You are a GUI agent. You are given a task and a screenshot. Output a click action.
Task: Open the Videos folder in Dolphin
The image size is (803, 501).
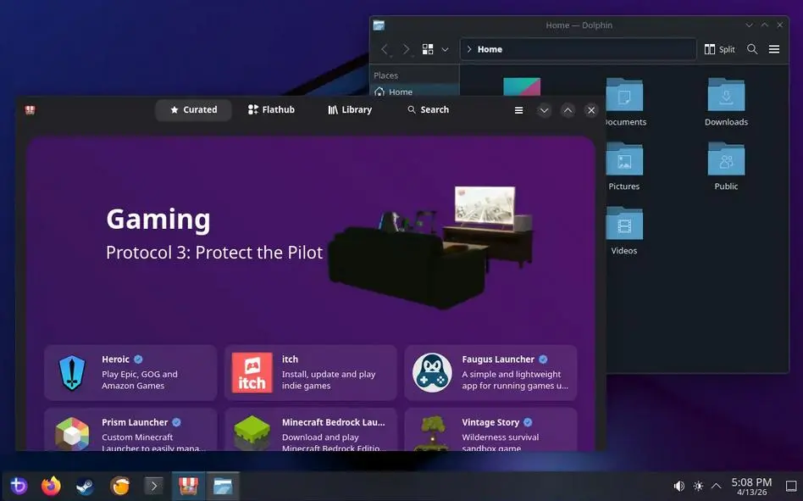point(623,231)
